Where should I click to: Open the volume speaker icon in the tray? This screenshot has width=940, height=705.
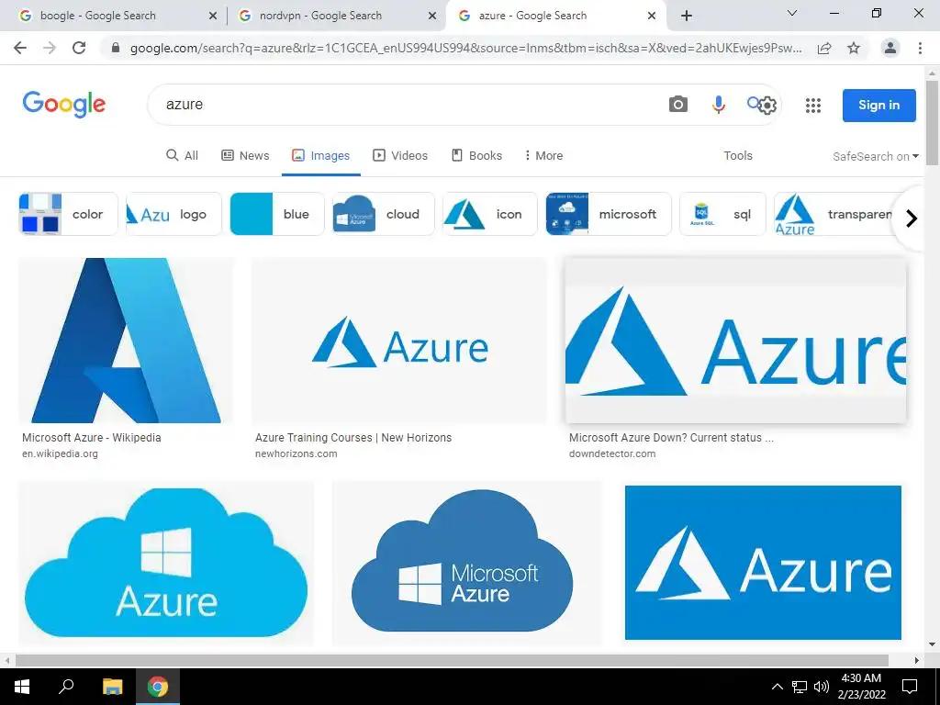click(x=822, y=687)
